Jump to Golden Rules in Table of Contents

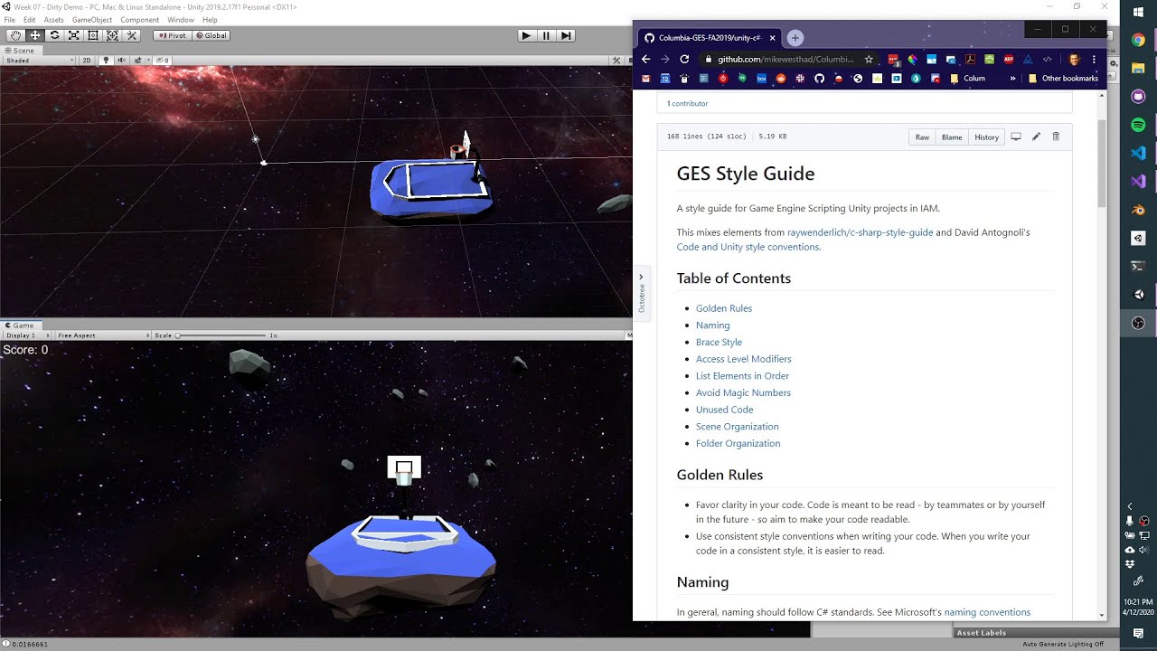point(724,308)
